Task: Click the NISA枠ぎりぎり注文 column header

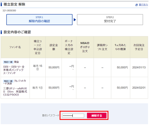Action: pos(85,47)
